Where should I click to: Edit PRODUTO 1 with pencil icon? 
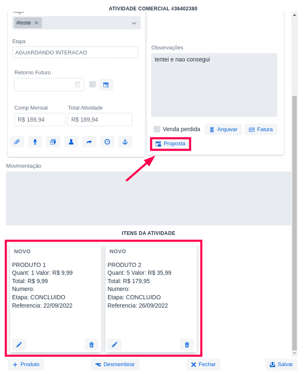[19, 345]
